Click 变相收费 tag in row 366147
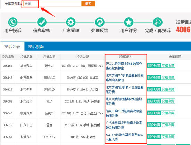Image resolution: width=191 pixels, height=145 pixels. point(168,77)
